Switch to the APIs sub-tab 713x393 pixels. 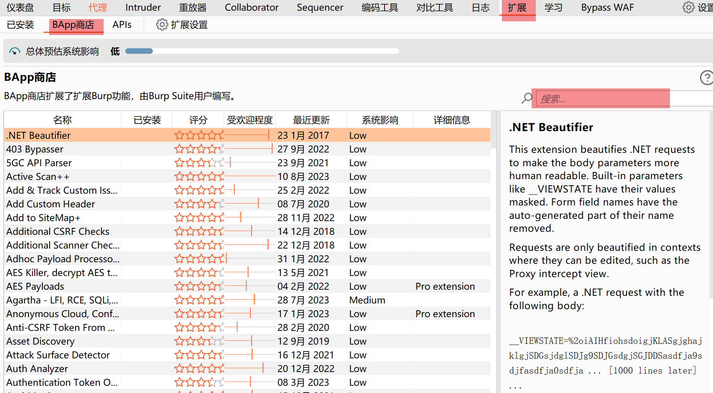tap(122, 25)
